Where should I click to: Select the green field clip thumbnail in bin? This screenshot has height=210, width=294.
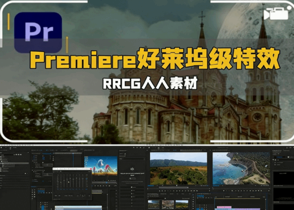click(182, 204)
